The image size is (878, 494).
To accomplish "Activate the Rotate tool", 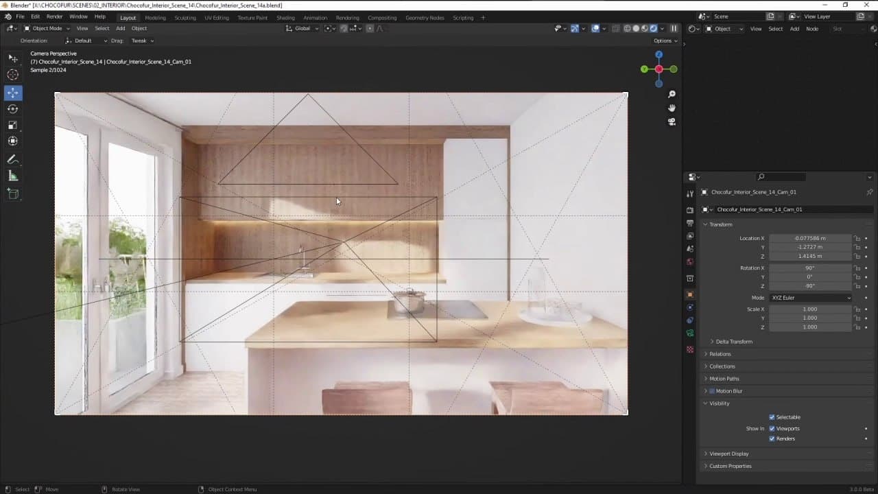I will [x=13, y=109].
